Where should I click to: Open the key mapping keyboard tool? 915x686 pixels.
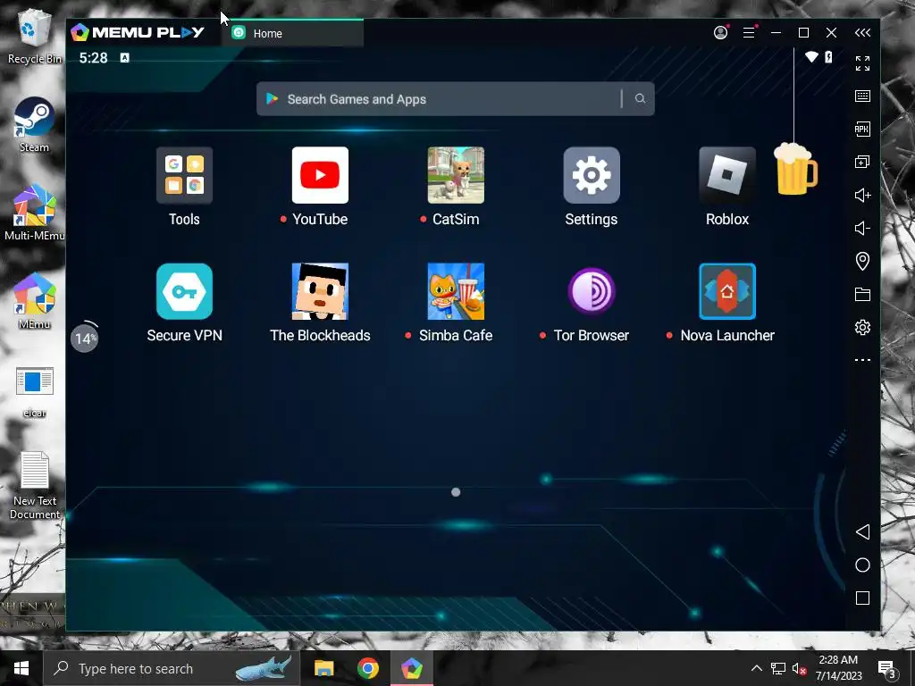(862, 96)
